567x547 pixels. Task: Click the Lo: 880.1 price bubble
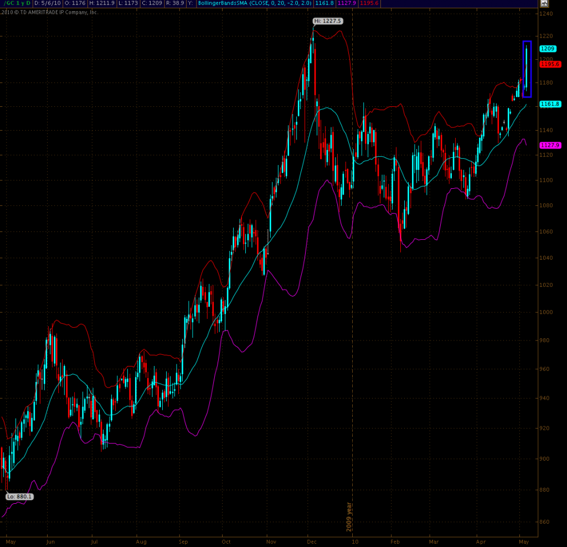[x=20, y=497]
